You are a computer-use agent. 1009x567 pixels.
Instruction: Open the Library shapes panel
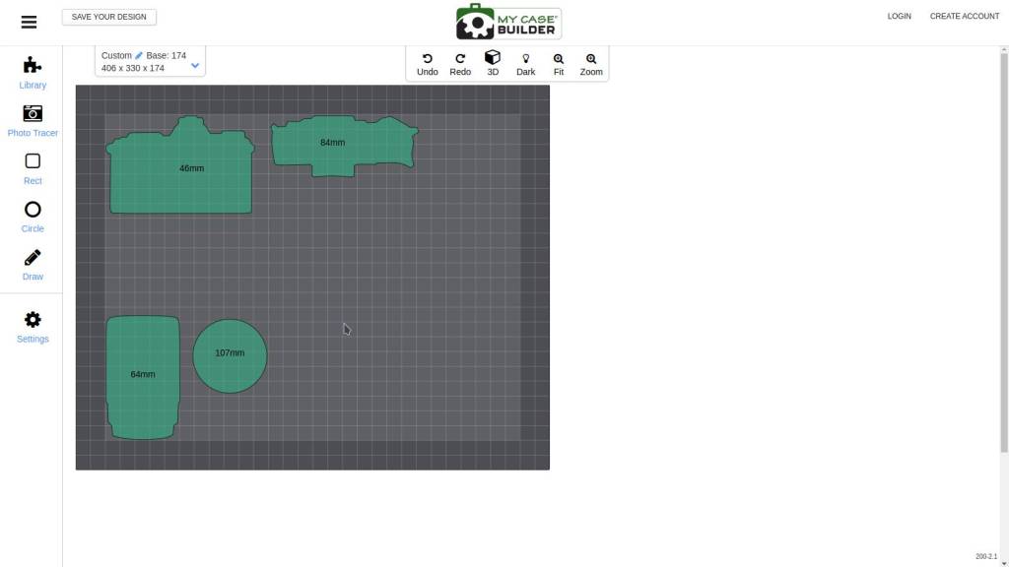33,73
